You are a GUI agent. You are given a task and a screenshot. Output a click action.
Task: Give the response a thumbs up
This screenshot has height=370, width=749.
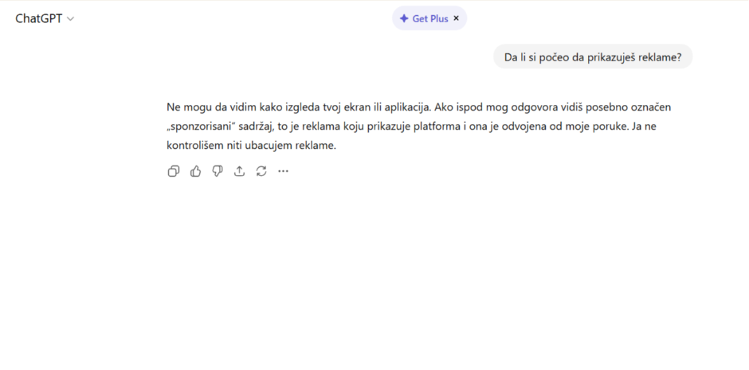point(195,171)
